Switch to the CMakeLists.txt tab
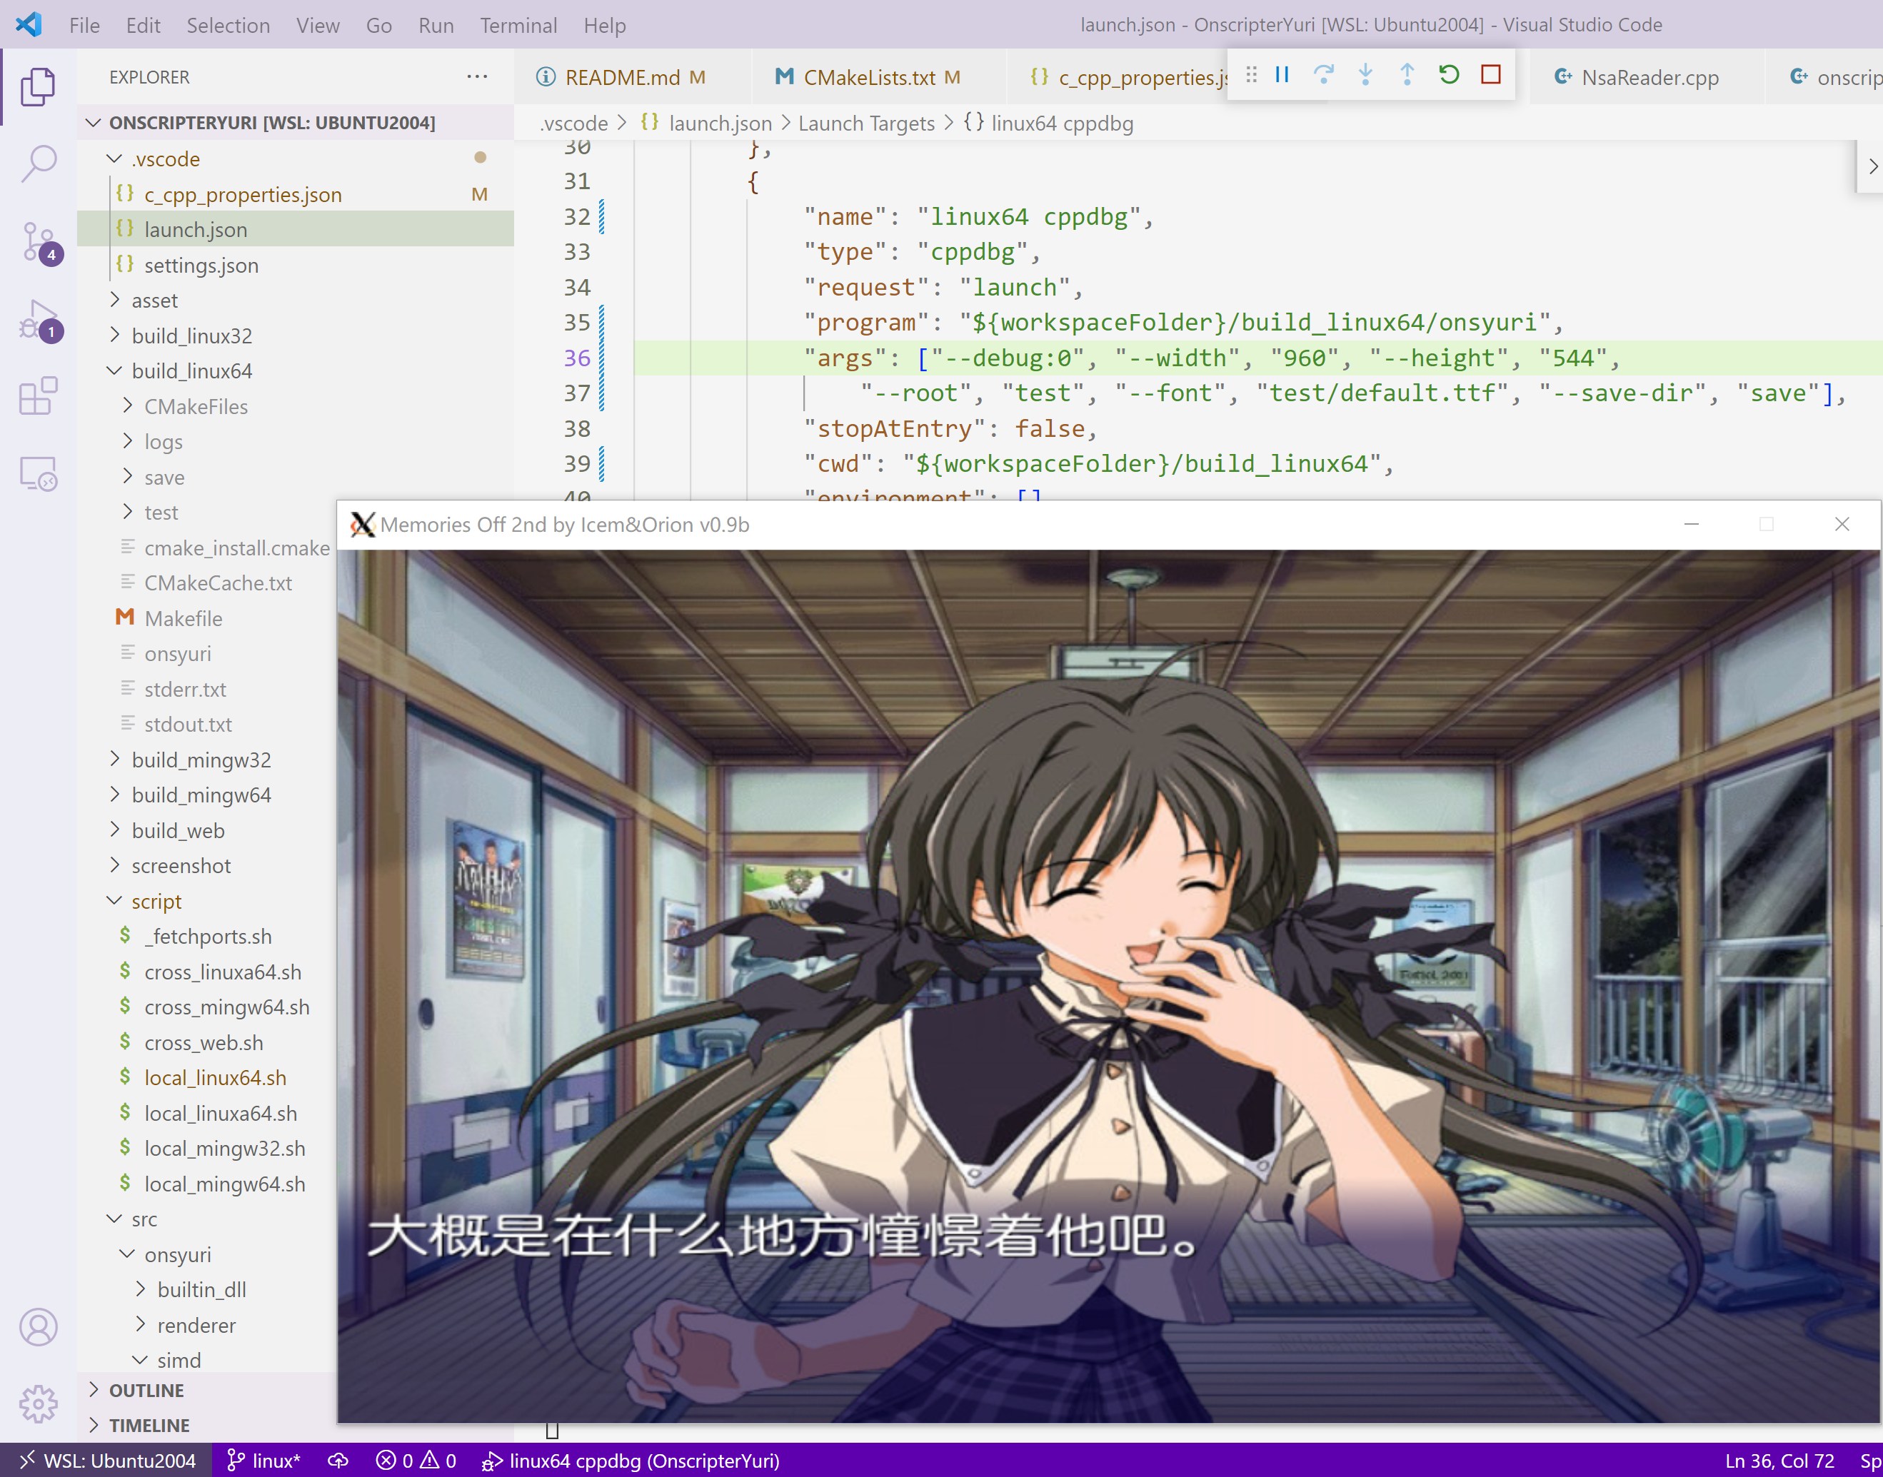The height and width of the screenshot is (1477, 1883). pyautogui.click(x=868, y=78)
